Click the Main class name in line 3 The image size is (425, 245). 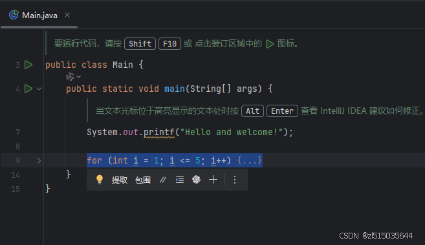coord(123,65)
